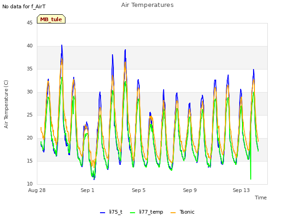Viewport: 295px width, 221px height.
Task: Click the Sep 5 x-axis tick label
Action: [139, 190]
